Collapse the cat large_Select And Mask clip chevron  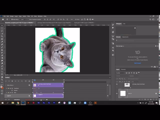pos(37,84)
